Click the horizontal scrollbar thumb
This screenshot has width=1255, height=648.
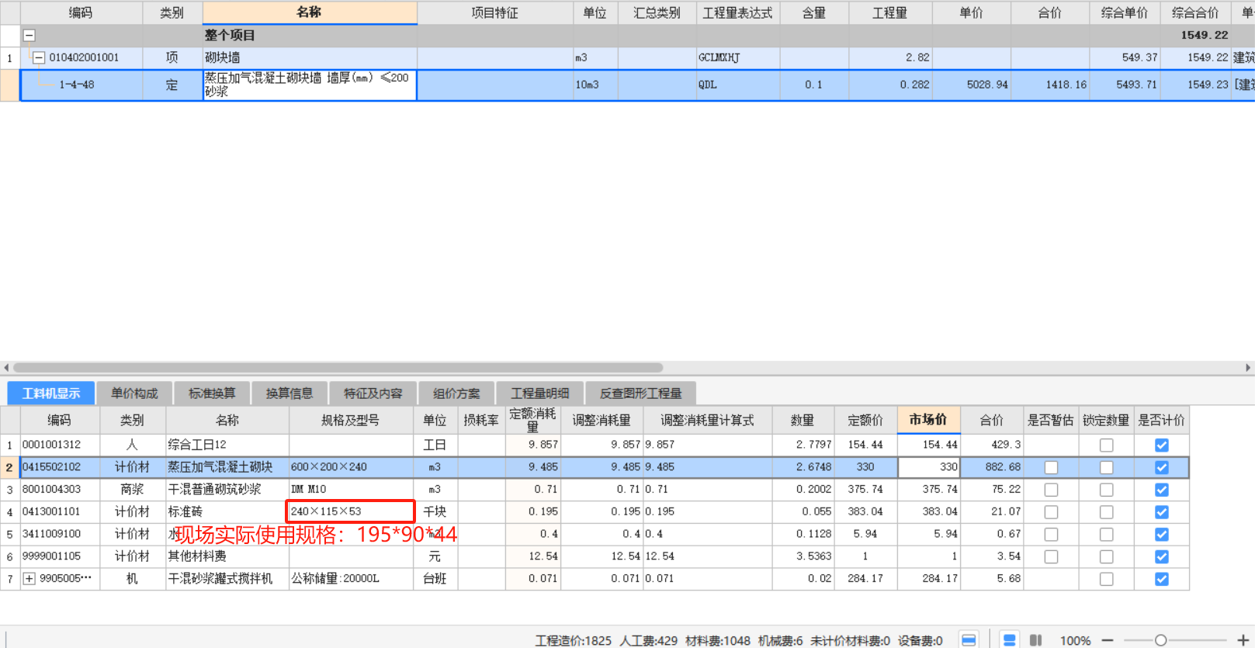(338, 368)
